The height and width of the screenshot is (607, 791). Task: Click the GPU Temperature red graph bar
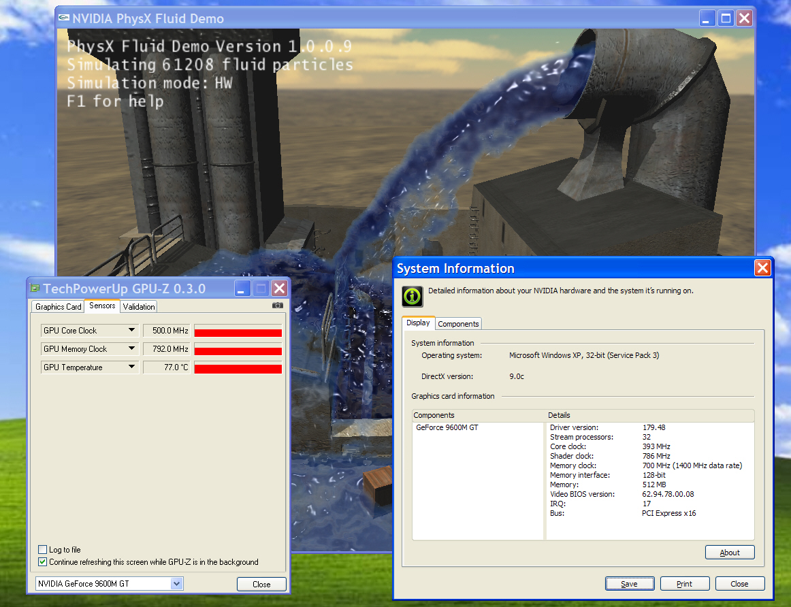coord(238,367)
